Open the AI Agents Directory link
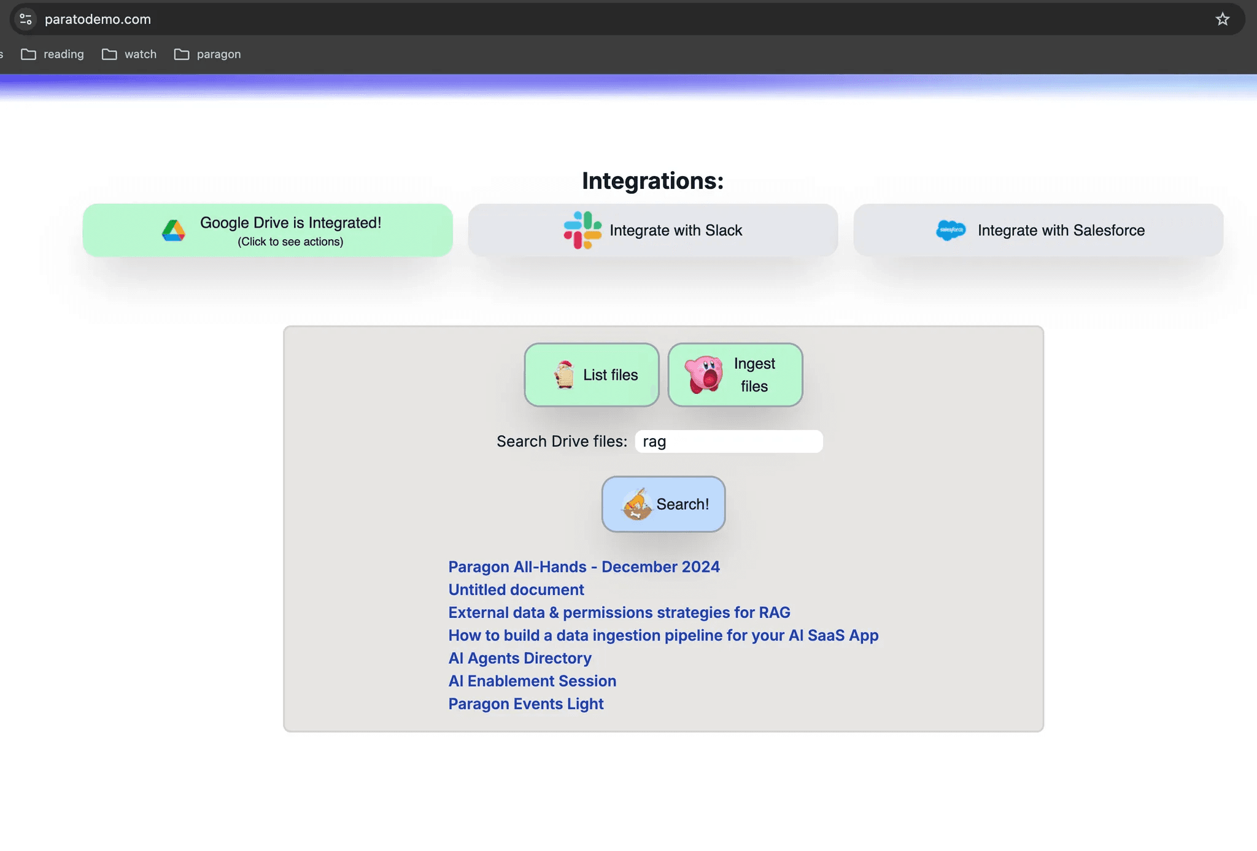The image size is (1257, 851). [x=519, y=658]
